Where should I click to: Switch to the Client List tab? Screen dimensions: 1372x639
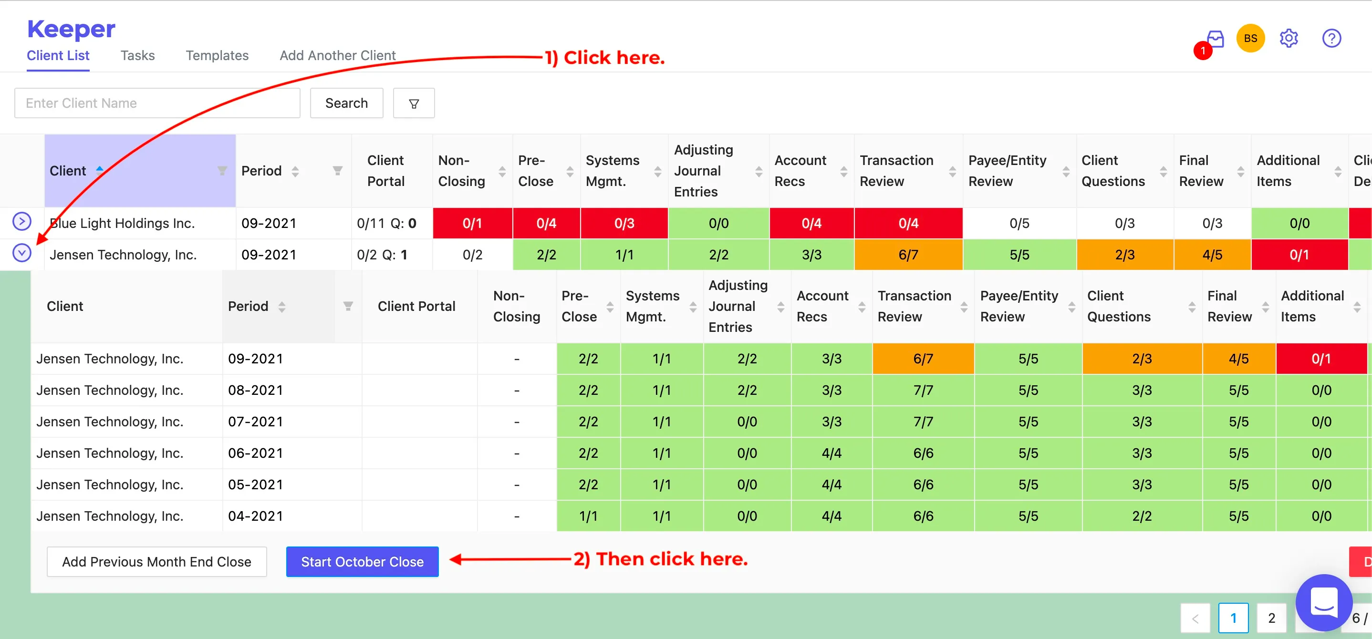coord(58,56)
